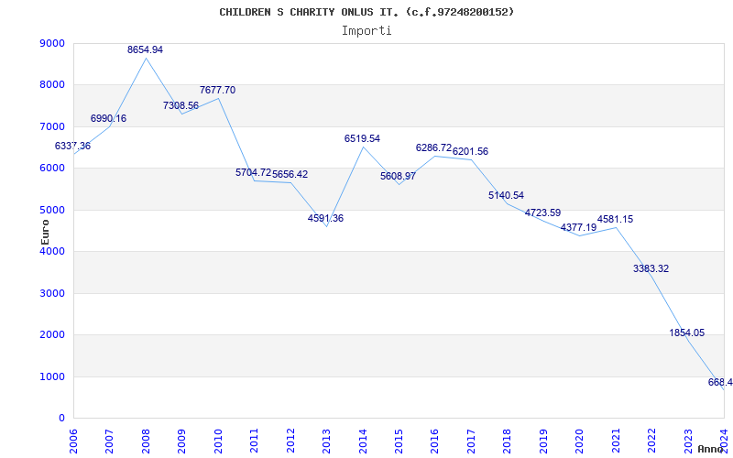Select the 6286.72 data label
Image resolution: width=733 pixels, height=458 pixels.
pyautogui.click(x=433, y=147)
